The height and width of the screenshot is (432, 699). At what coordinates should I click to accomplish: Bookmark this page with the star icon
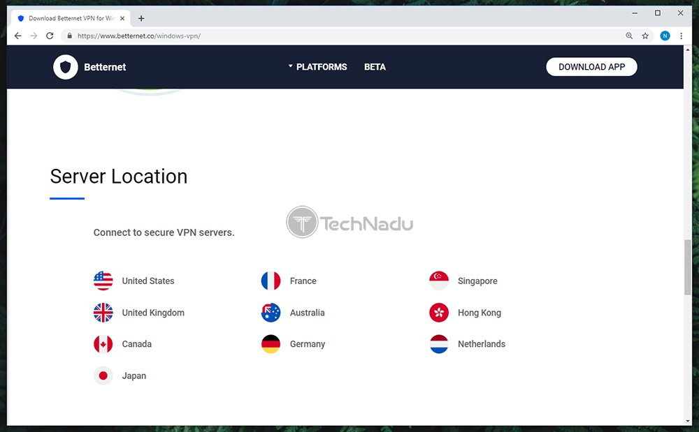coord(645,36)
